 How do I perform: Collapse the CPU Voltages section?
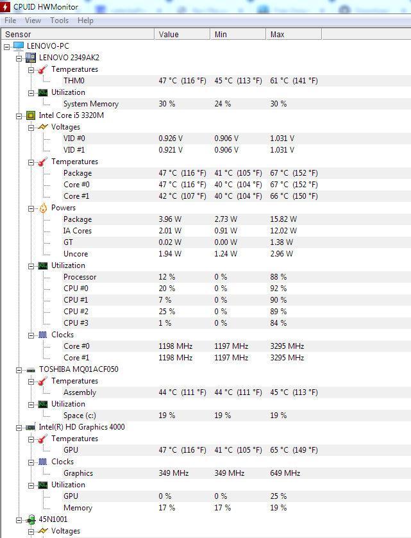click(31, 127)
